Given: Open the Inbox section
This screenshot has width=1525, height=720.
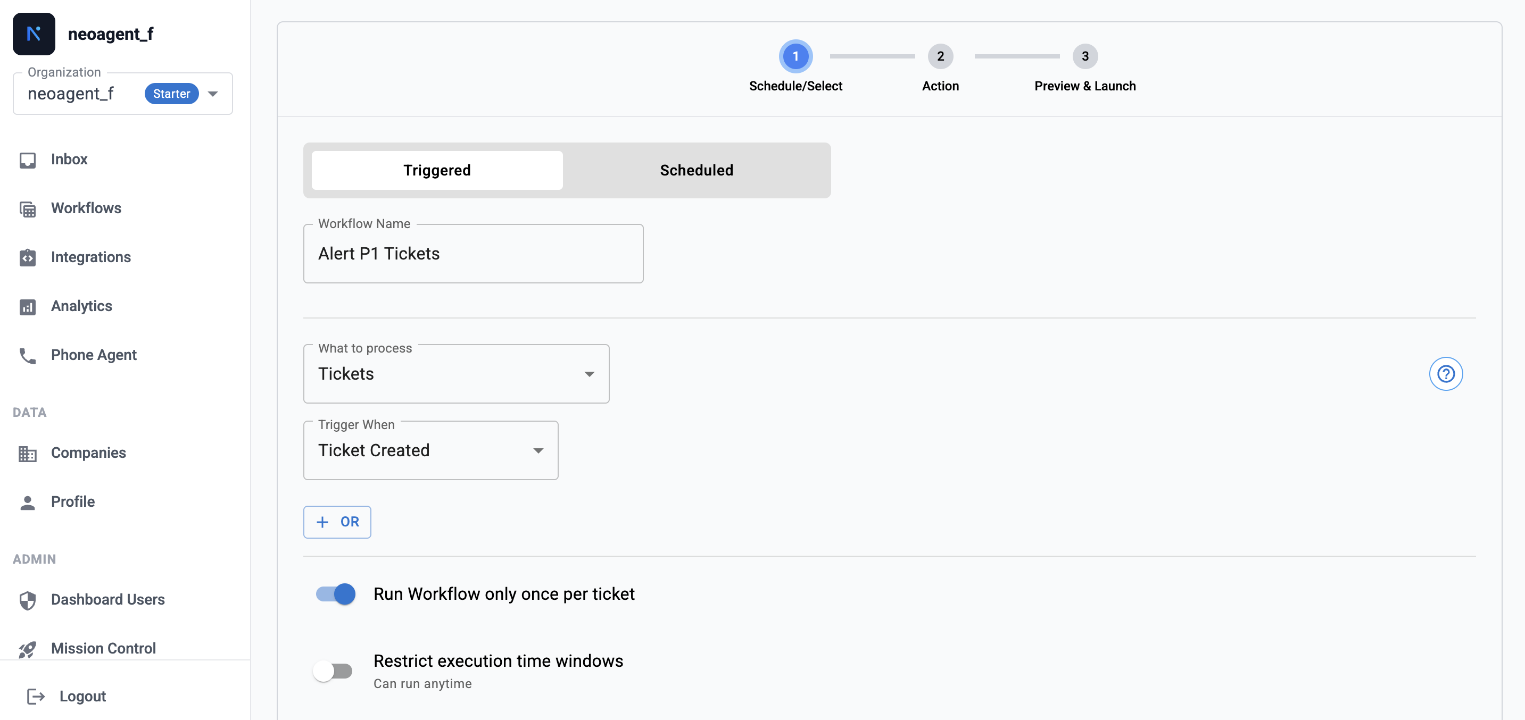Looking at the screenshot, I should click(x=69, y=159).
